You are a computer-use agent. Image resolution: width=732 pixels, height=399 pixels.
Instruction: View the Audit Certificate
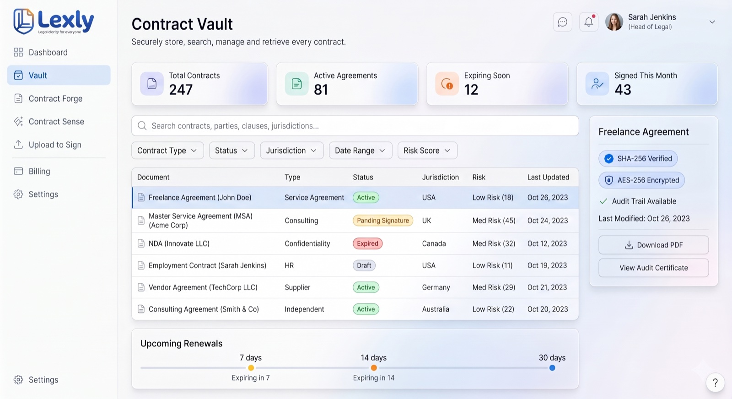click(x=653, y=268)
